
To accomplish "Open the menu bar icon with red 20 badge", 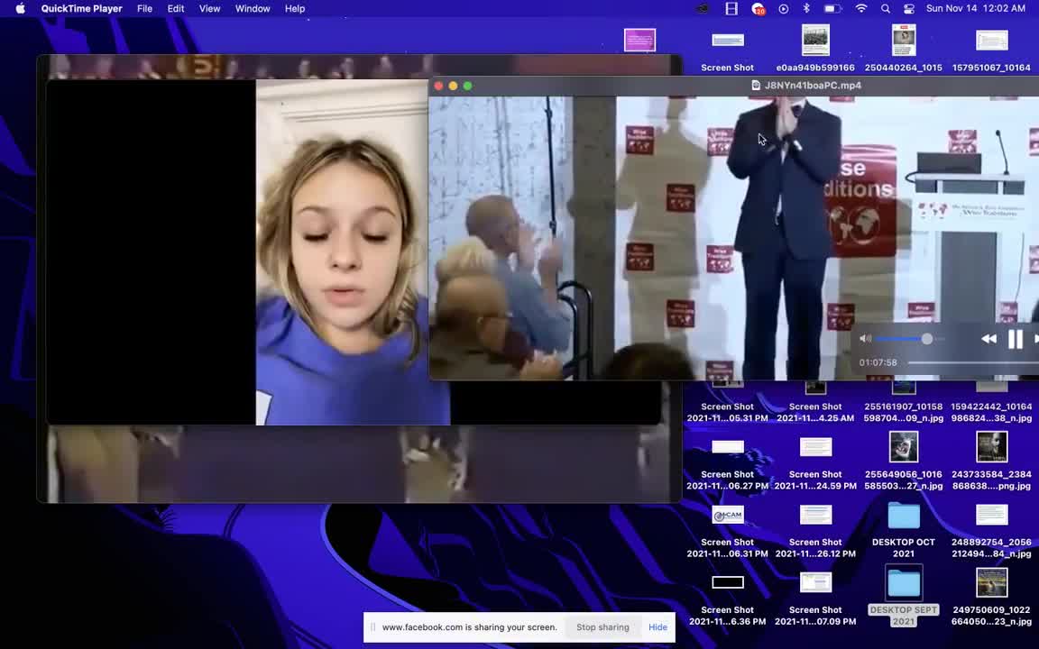I will click(758, 9).
